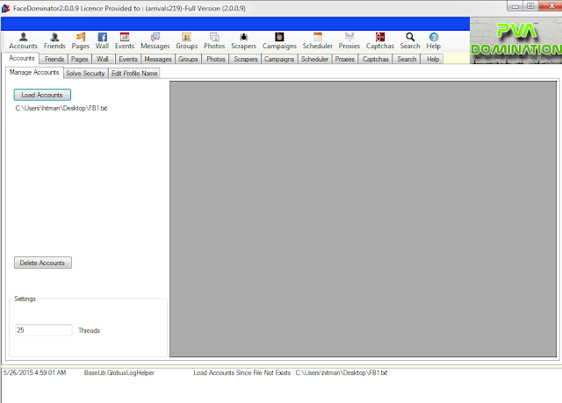Open the Friends toolbar icon
562x403 pixels.
pos(54,41)
